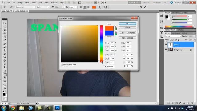Screen dimensions: 197x111
Task: Select the Crop tool
Action: (5, 37)
